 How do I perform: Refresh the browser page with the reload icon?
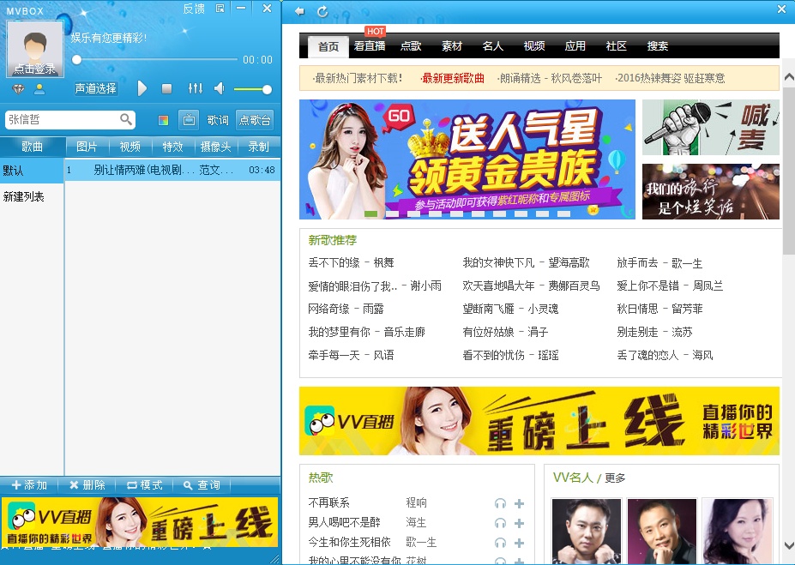pyautogui.click(x=322, y=11)
